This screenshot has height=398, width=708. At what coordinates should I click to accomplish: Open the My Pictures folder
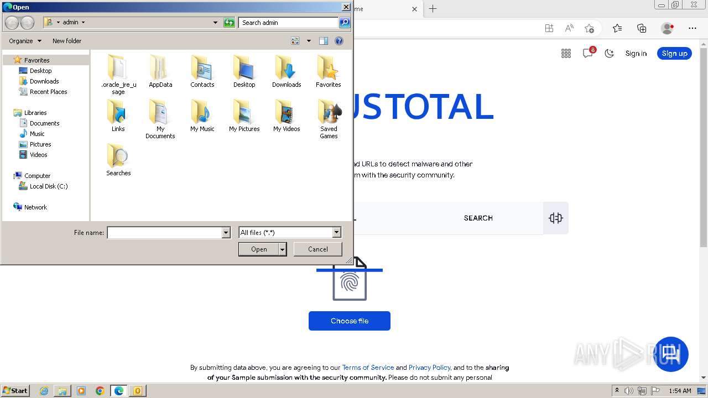(x=244, y=116)
